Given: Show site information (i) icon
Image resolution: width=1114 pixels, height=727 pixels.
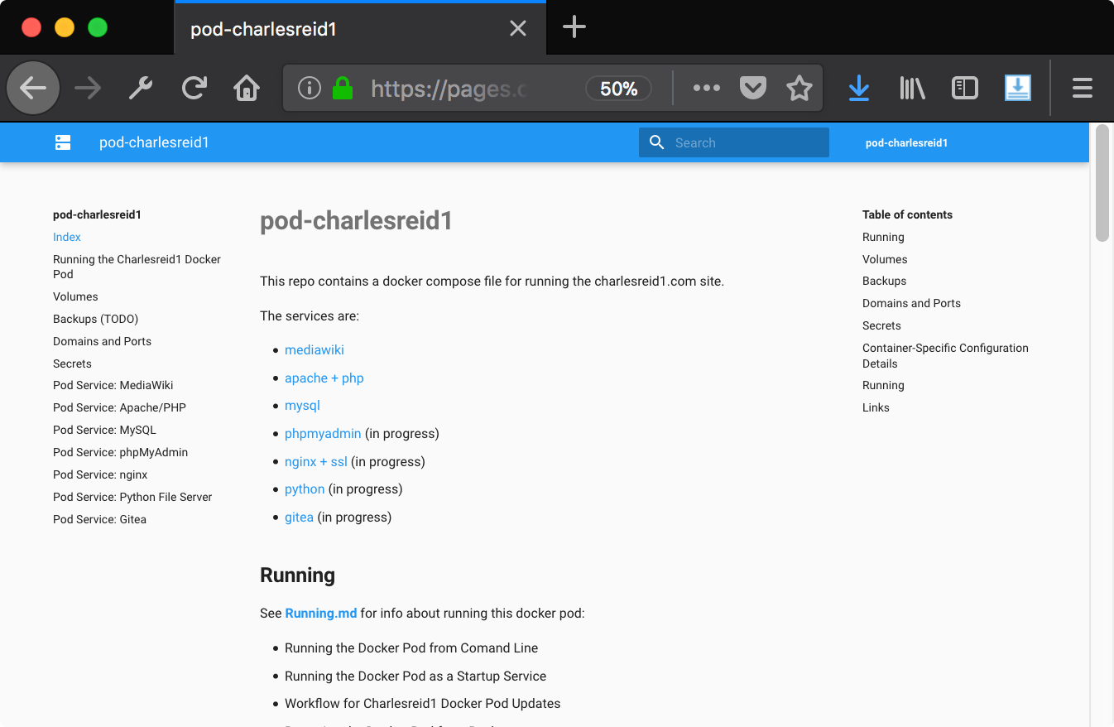Looking at the screenshot, I should 310,88.
